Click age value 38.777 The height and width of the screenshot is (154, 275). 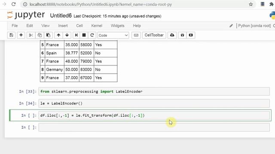71,53
